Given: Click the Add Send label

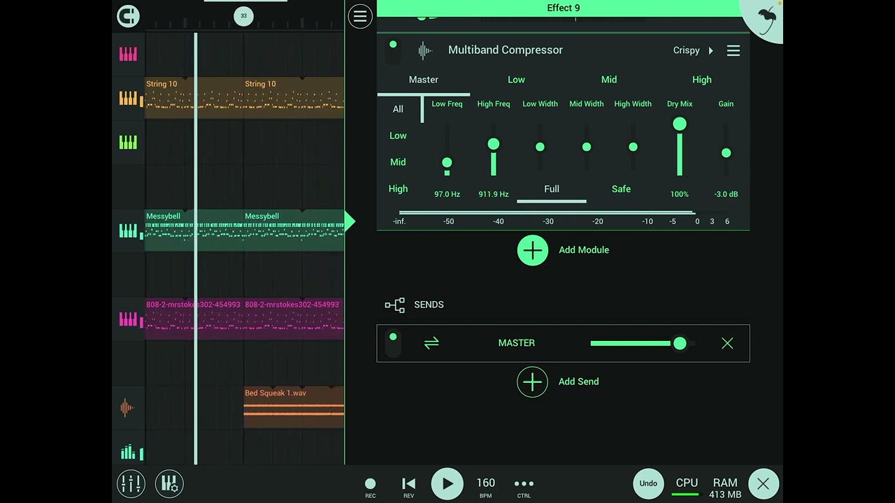Looking at the screenshot, I should [579, 381].
